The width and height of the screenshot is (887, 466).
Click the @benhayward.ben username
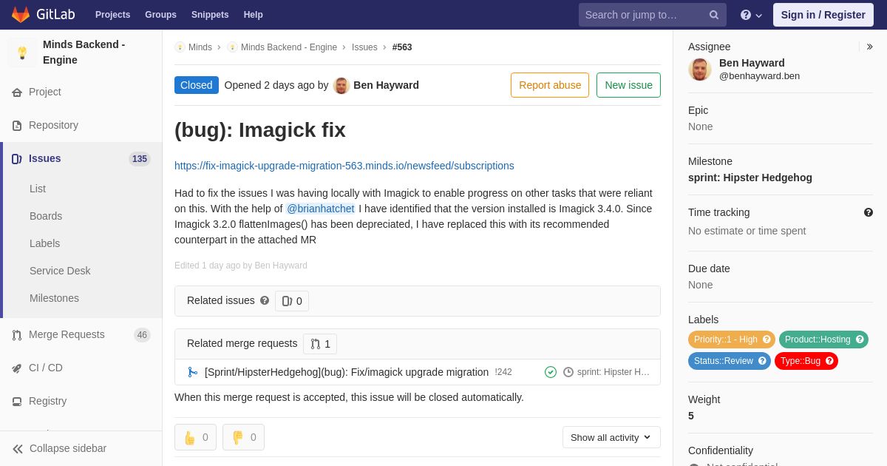[x=759, y=76]
